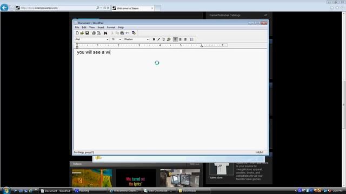346x194 pixels.
Task: Open the Western script dropdown
Action: pos(148,39)
